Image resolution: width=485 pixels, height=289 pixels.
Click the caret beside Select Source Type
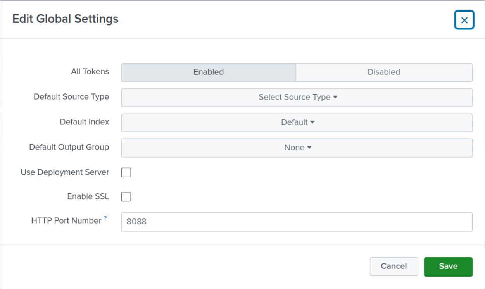(x=335, y=98)
